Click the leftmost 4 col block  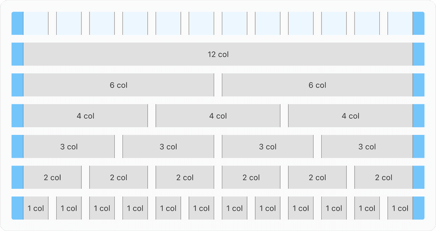click(85, 116)
